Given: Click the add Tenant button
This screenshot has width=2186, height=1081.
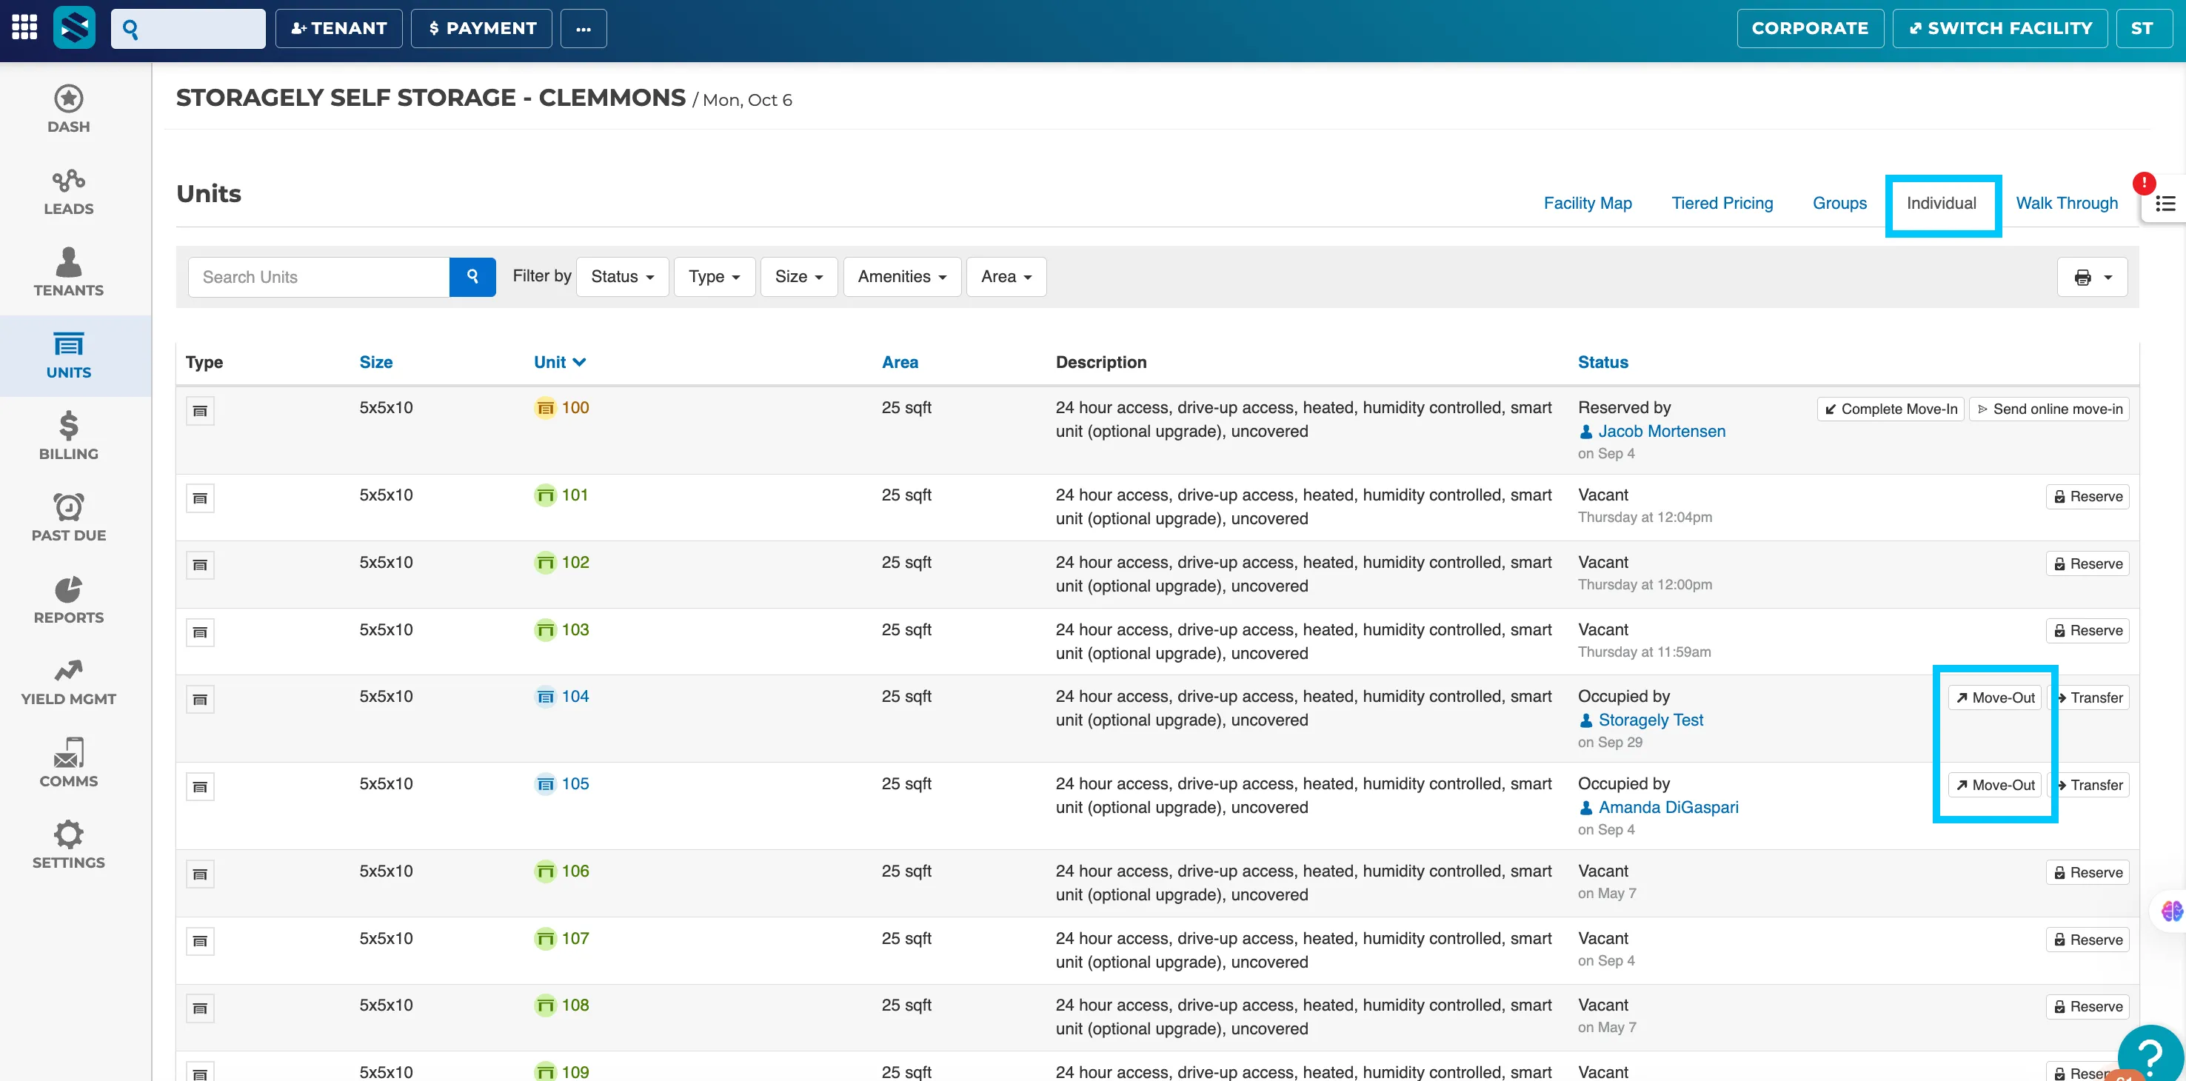Looking at the screenshot, I should click(338, 28).
